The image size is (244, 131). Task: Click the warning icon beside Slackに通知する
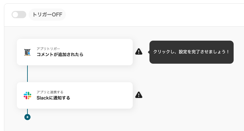tap(139, 95)
